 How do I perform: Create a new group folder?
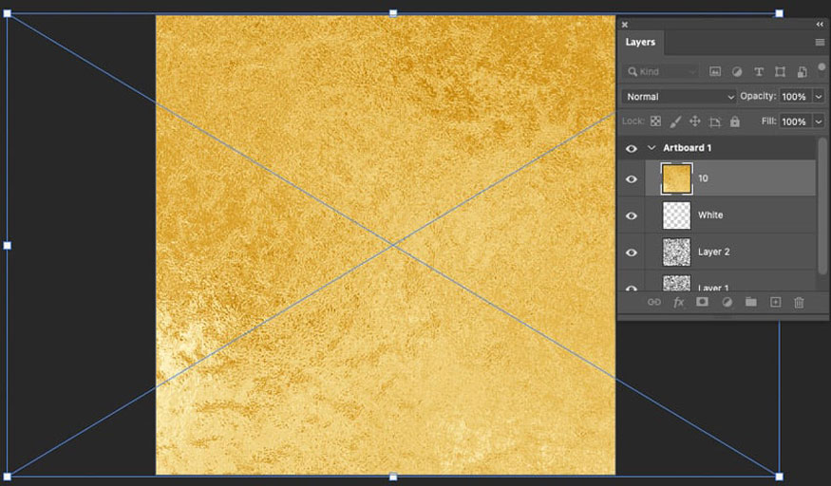751,302
